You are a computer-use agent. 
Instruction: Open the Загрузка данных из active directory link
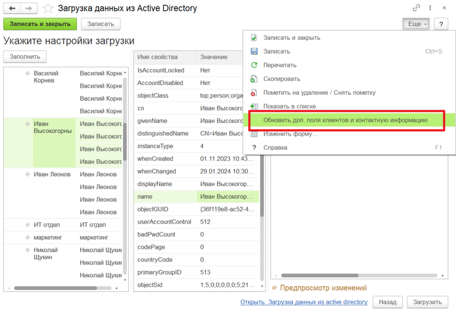coord(303,302)
